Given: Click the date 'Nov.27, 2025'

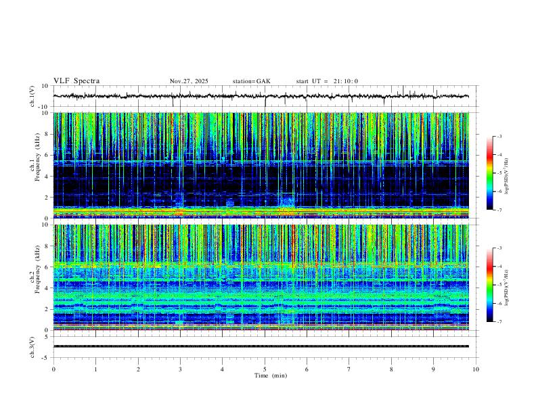Looking at the screenshot, I should tap(189, 81).
